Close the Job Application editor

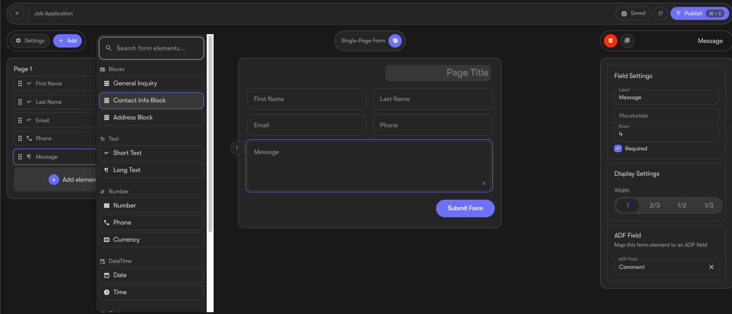click(x=17, y=13)
